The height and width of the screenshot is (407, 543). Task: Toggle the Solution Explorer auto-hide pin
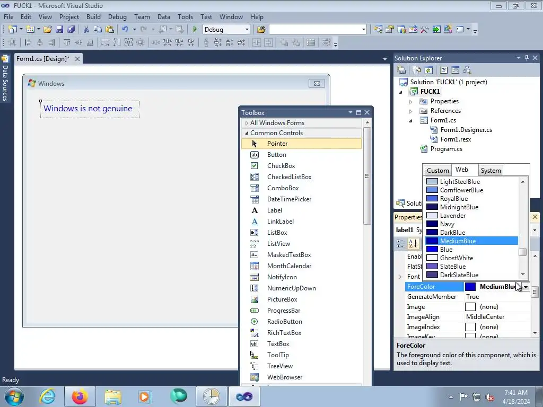[527, 58]
